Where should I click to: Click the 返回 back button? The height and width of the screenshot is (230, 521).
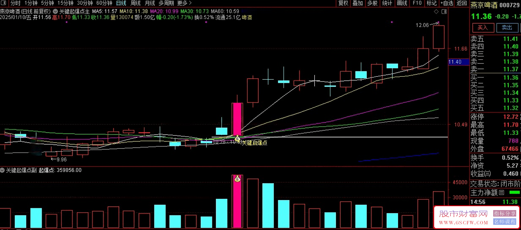[462, 3]
